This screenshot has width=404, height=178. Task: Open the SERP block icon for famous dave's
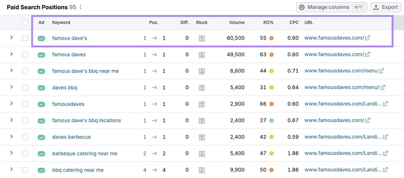click(x=201, y=38)
